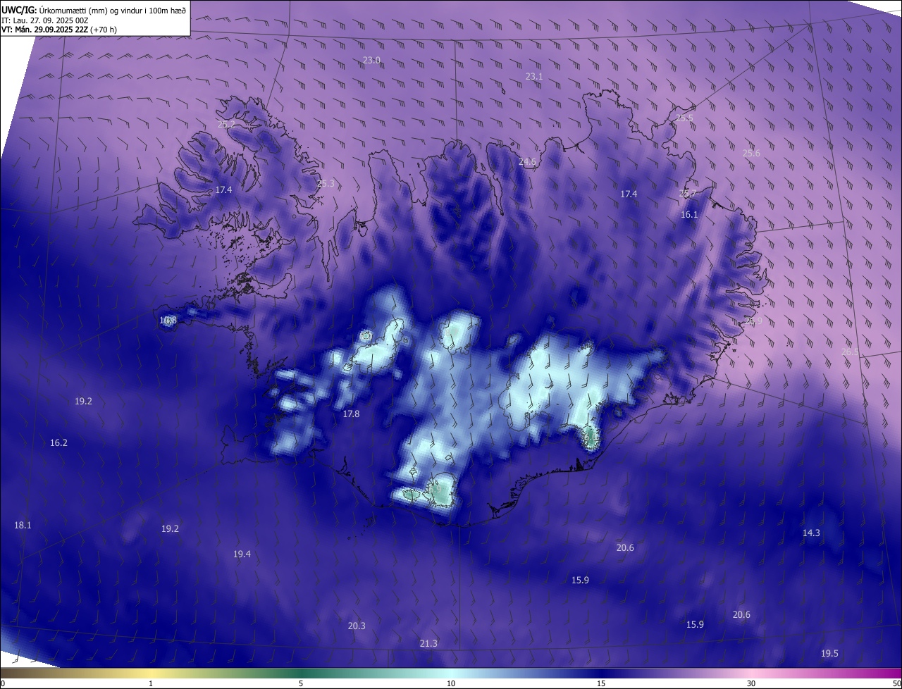Click the 17.8 value on the map
Screen dimensions: 902x689
pyautogui.click(x=351, y=414)
